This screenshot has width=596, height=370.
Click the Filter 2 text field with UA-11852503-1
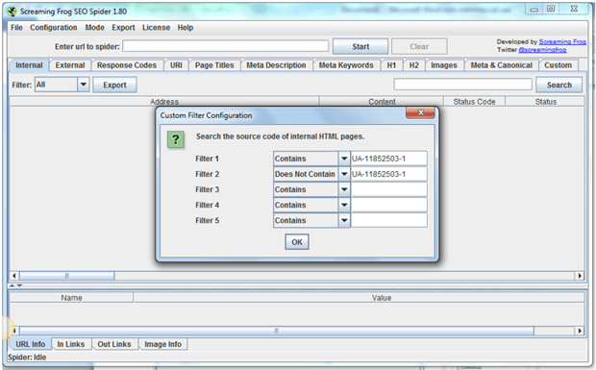389,174
